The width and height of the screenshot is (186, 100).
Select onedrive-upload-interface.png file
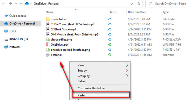point(70,50)
